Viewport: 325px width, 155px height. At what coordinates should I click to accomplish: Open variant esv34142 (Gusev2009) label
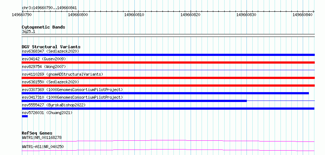[44, 59]
